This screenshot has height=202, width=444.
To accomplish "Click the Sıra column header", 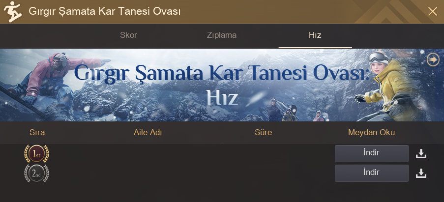I will 37,132.
